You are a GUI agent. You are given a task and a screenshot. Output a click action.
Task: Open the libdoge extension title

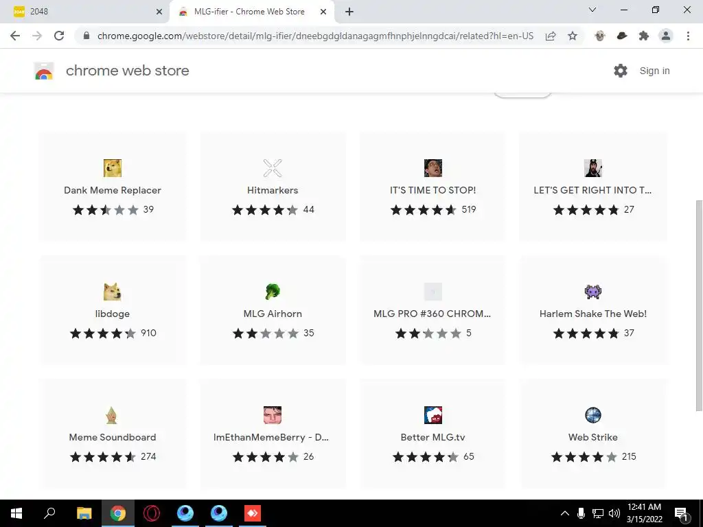(112, 314)
